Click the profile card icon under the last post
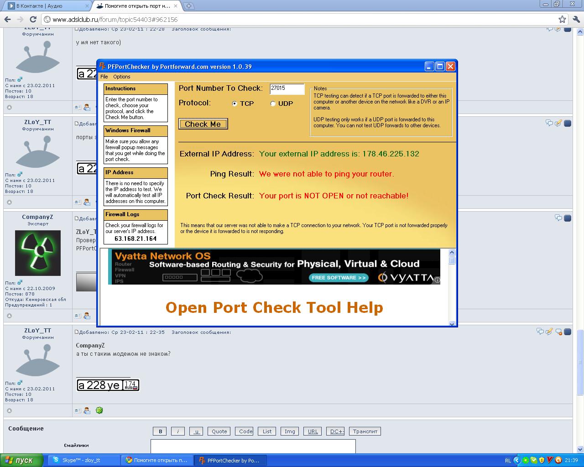Screen dimensions: 584x467 pos(78,410)
